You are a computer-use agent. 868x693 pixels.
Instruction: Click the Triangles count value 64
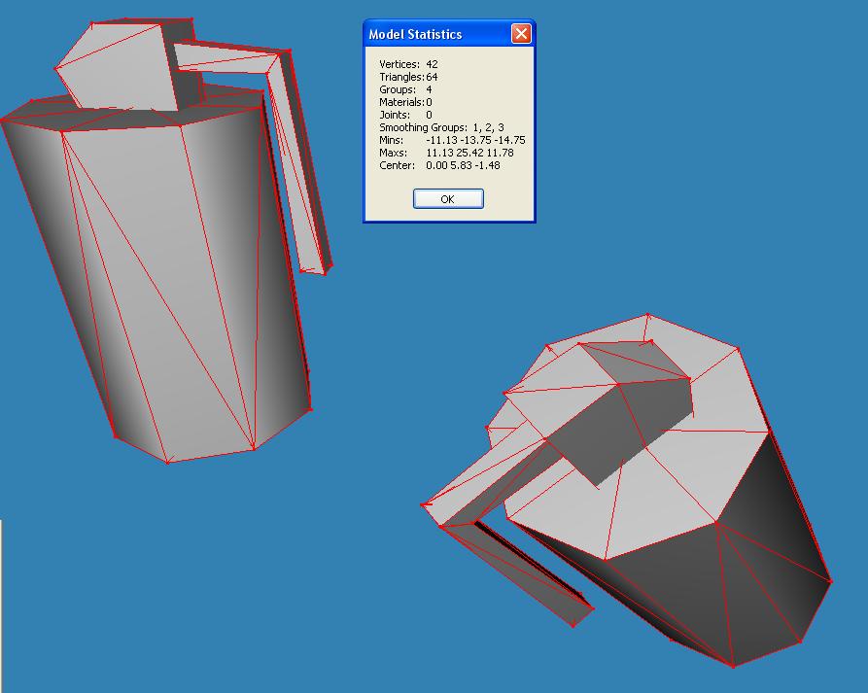tap(432, 77)
